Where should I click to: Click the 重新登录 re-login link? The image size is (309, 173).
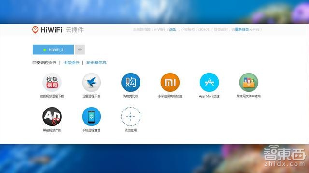(242, 29)
